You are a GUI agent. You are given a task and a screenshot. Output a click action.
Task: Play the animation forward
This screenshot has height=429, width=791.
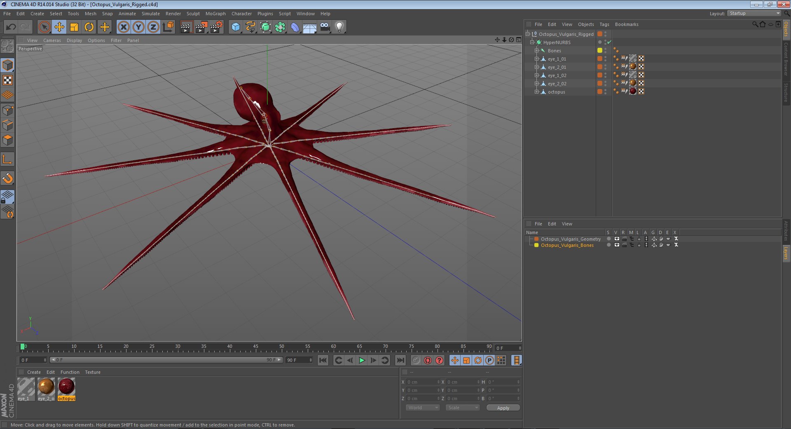[362, 360]
